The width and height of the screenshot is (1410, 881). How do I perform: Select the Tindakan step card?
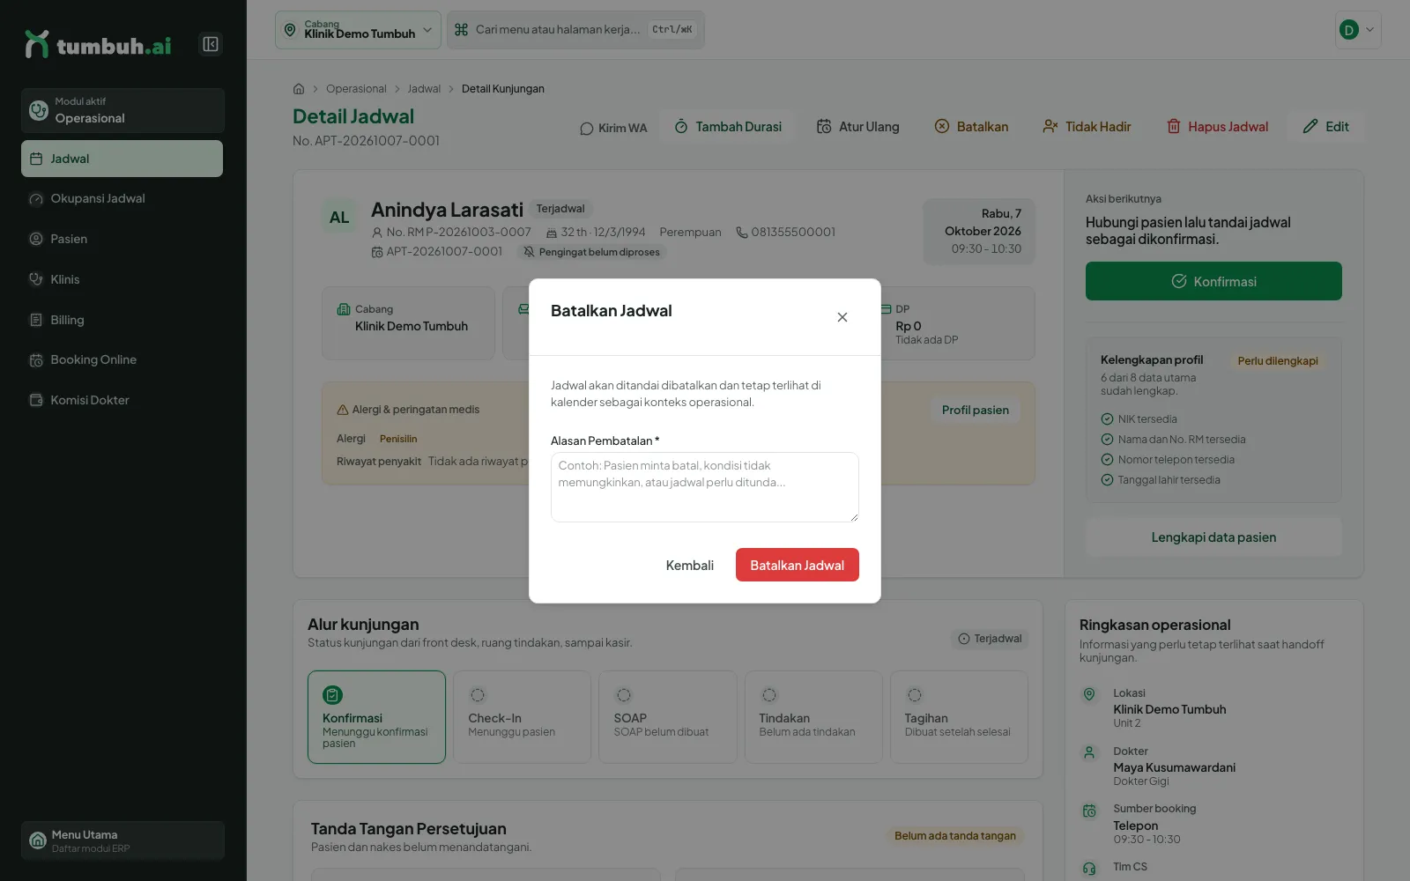tap(813, 717)
